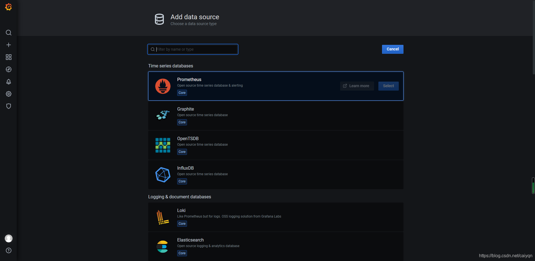Image resolution: width=535 pixels, height=261 pixels.
Task: Open the Explore compass icon
Action: pyautogui.click(x=9, y=69)
